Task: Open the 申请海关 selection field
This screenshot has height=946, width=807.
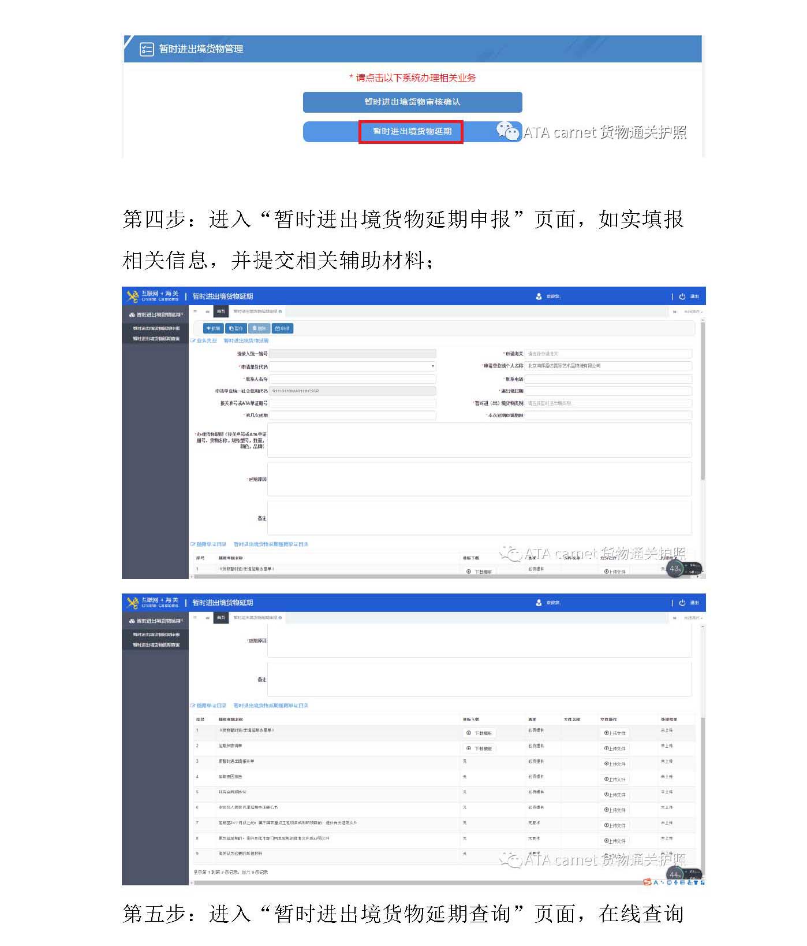Action: click(608, 354)
